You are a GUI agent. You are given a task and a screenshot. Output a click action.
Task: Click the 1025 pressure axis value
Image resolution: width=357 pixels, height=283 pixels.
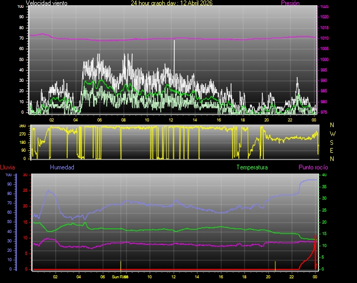(324, 7)
